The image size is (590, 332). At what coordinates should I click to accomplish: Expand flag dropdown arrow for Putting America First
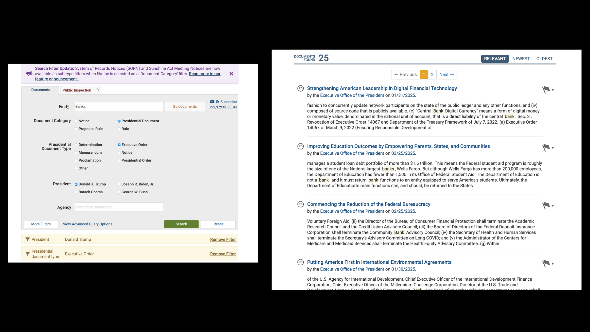tap(553, 264)
